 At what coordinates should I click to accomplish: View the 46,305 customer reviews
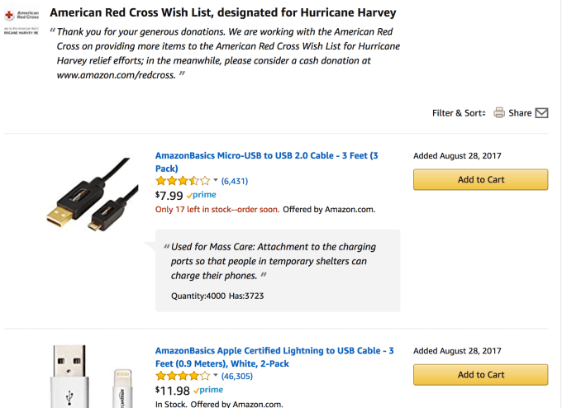(237, 377)
